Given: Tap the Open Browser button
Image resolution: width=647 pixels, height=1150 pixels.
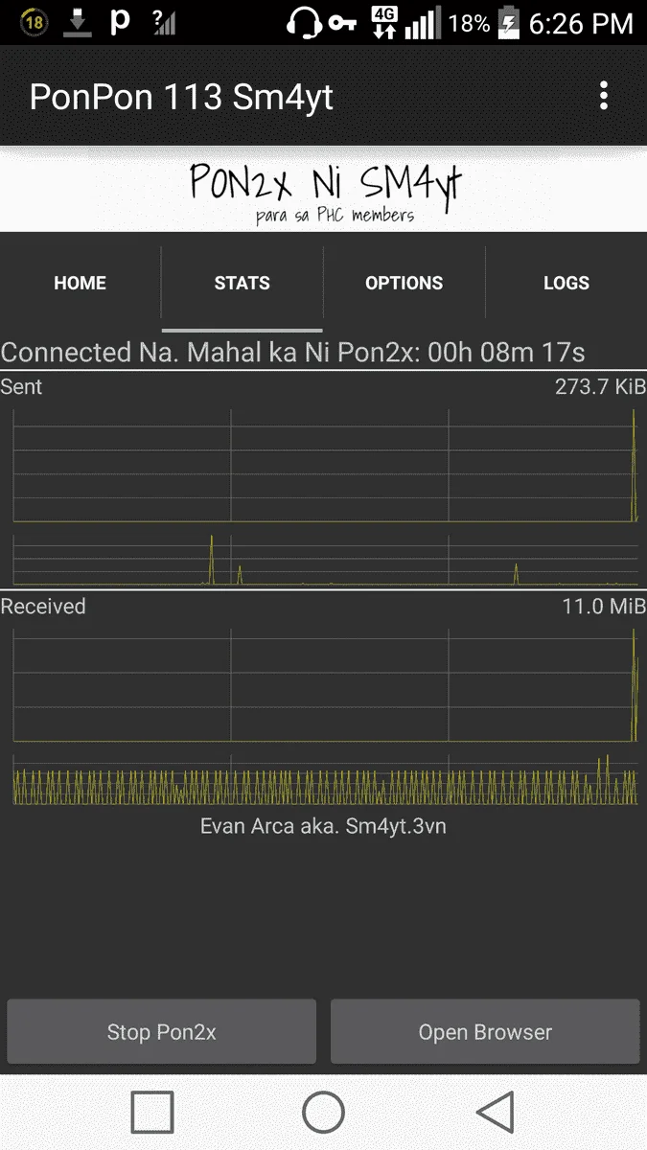Looking at the screenshot, I should coord(485,1032).
